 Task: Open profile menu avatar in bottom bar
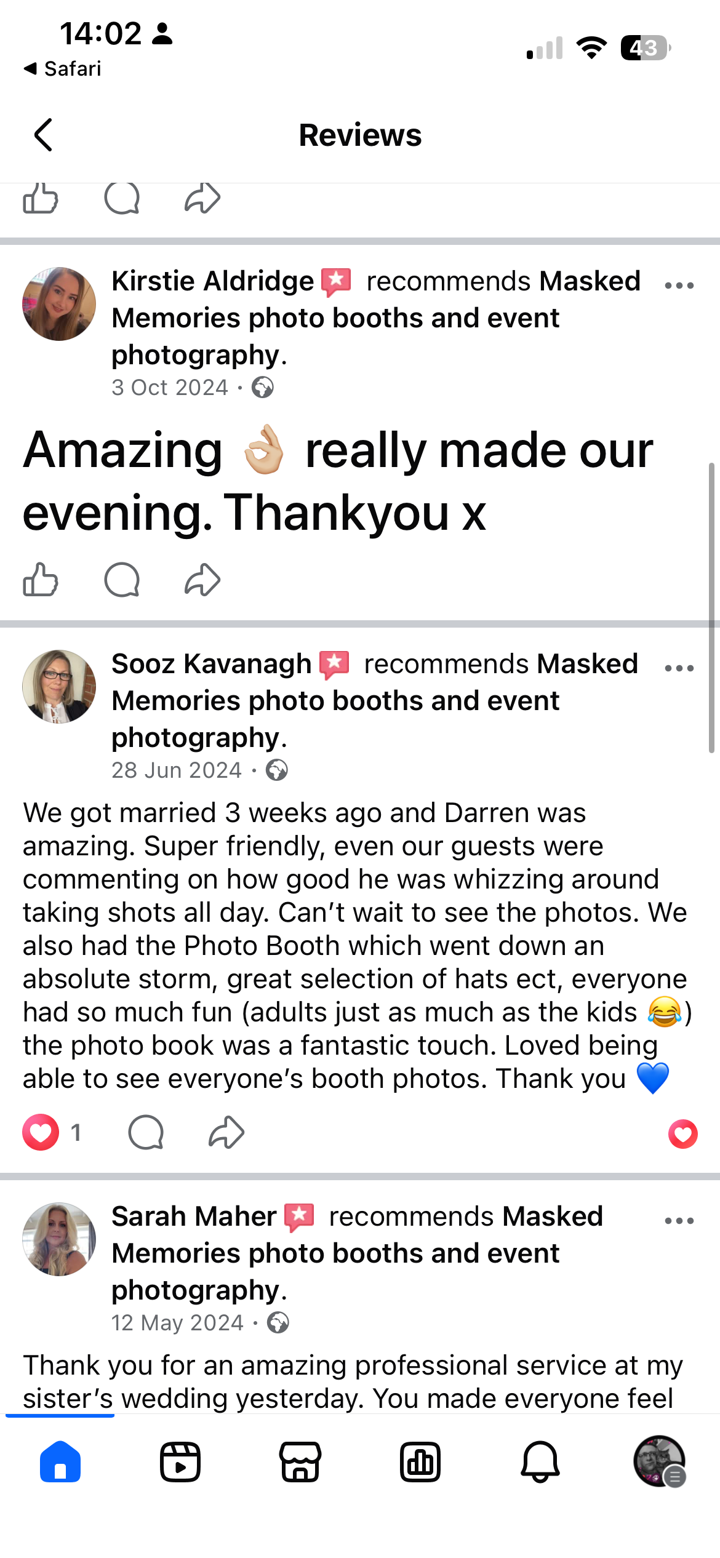point(660,1462)
